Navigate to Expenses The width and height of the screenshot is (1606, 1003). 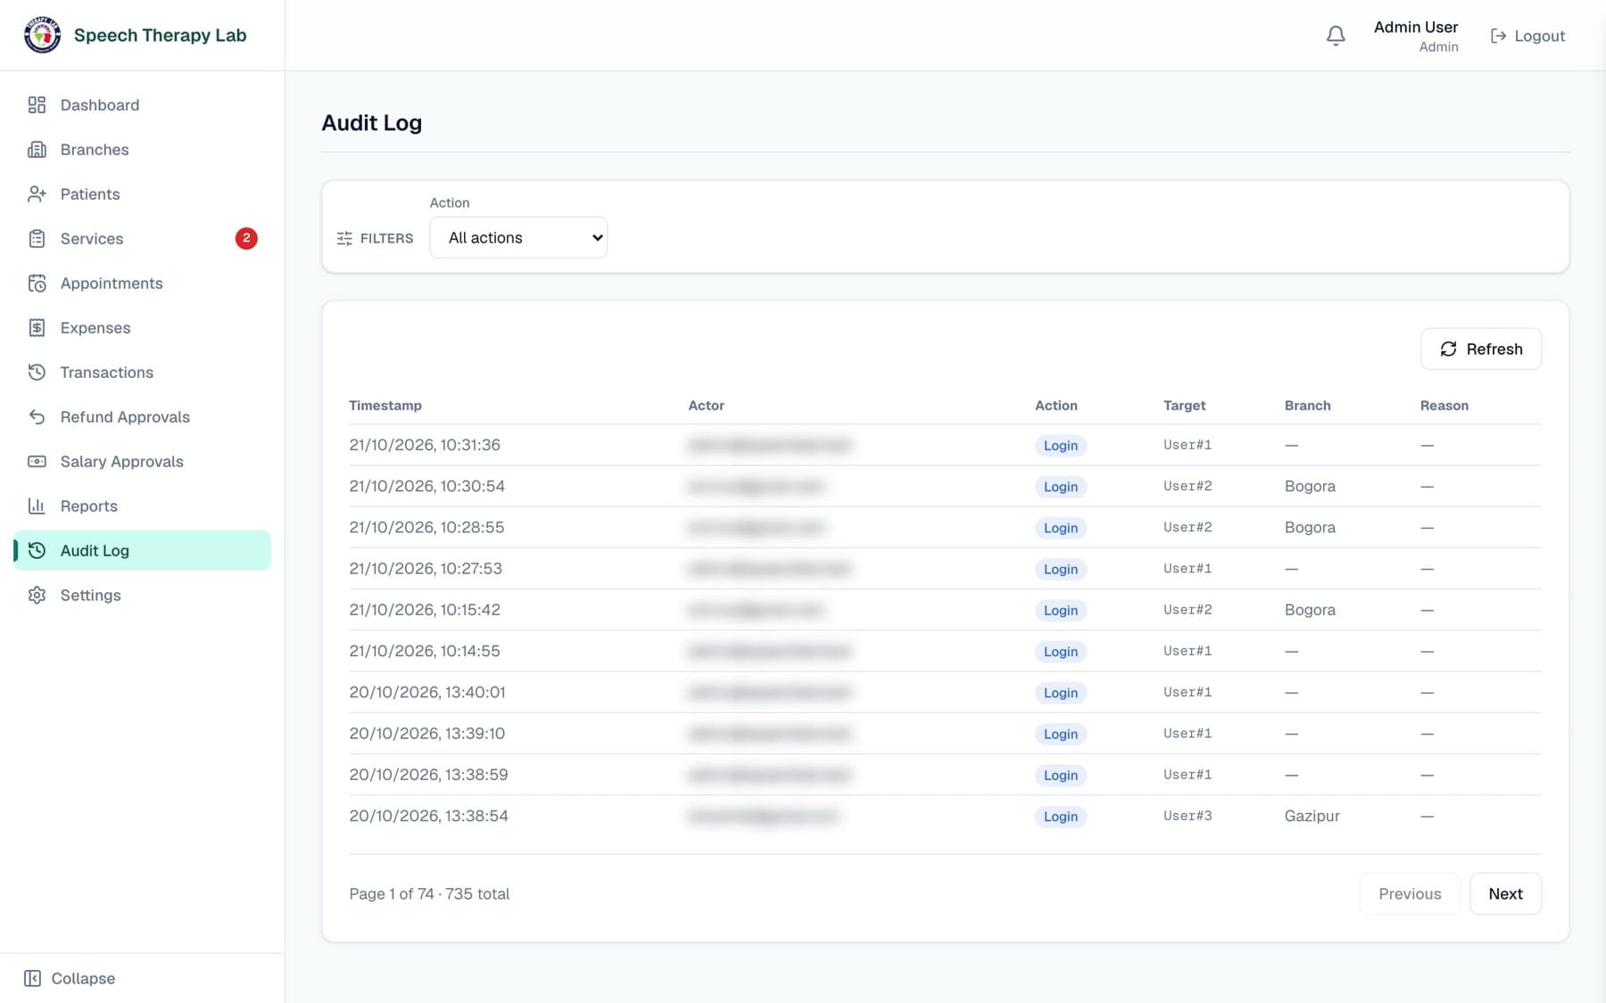(x=143, y=328)
